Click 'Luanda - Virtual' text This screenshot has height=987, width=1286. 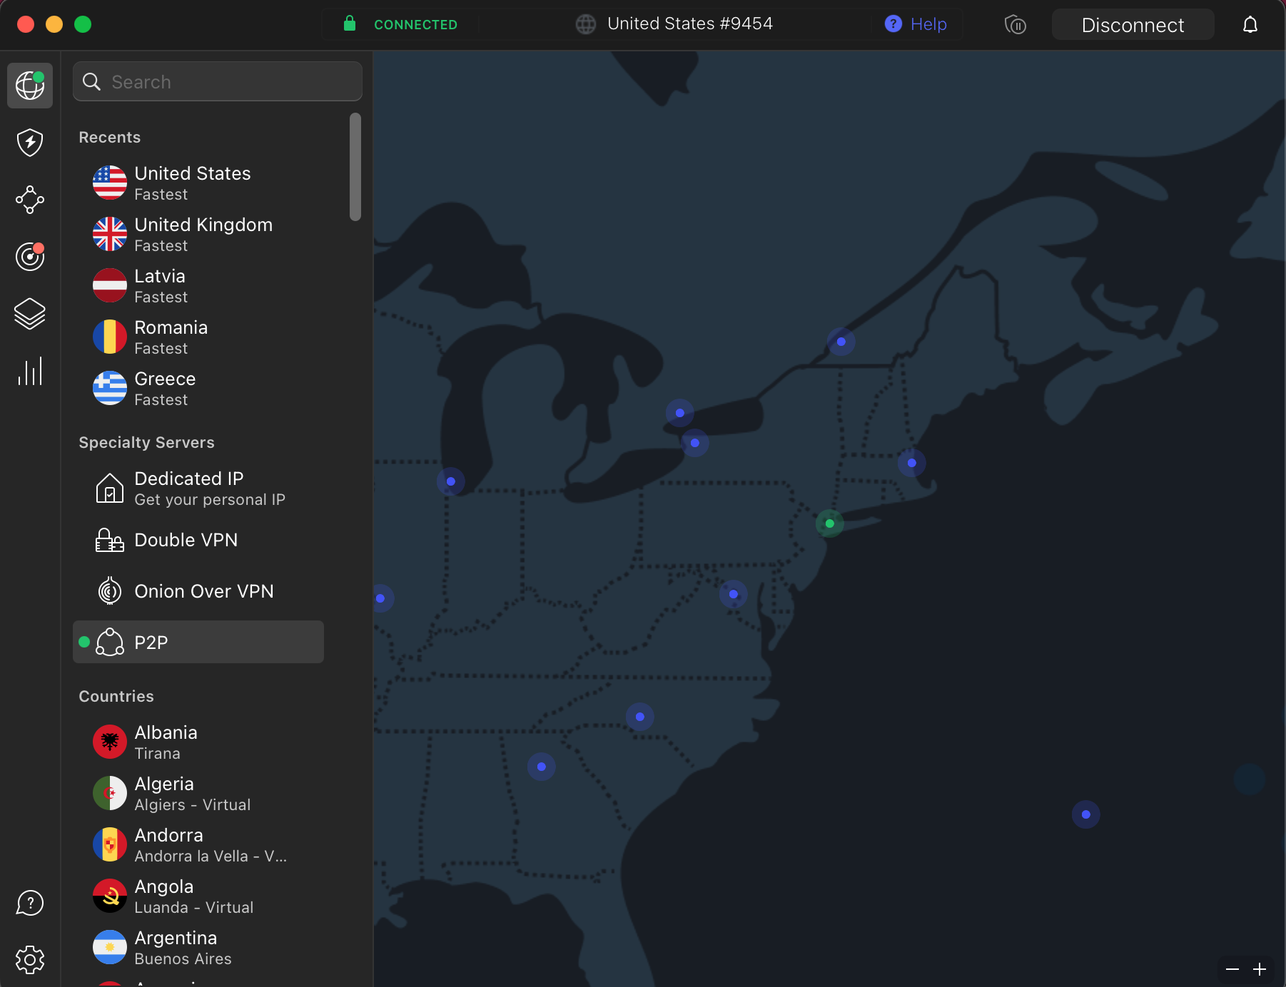point(194,908)
